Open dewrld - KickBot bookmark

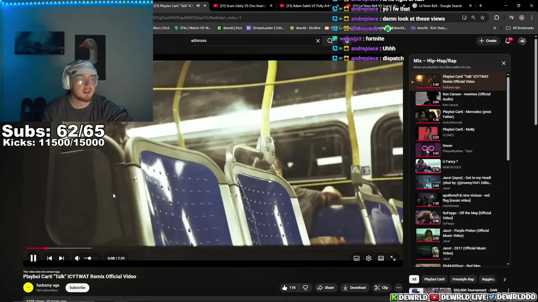point(305,28)
